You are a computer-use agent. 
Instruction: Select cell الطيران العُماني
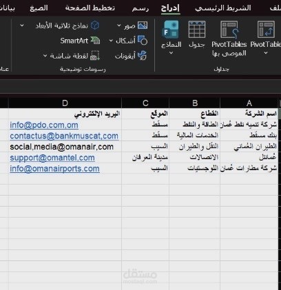tap(249, 147)
